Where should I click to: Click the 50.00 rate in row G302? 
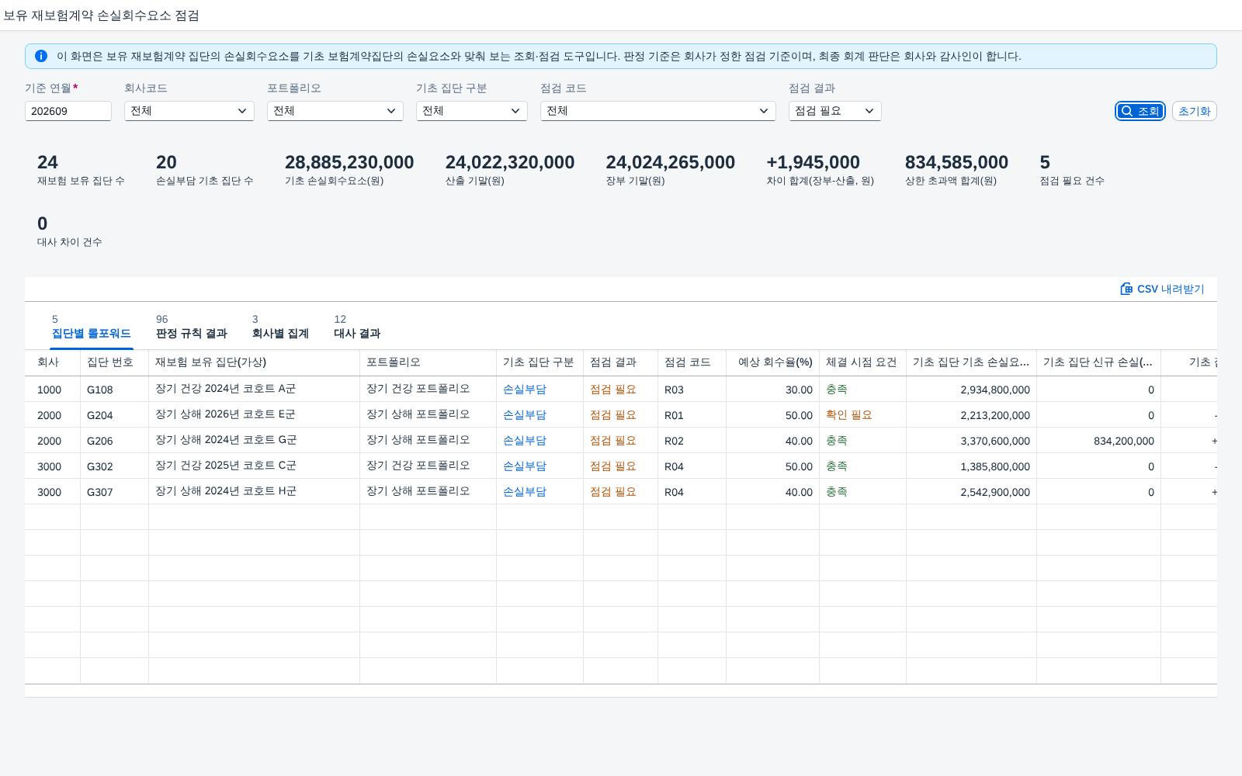[x=799, y=466]
